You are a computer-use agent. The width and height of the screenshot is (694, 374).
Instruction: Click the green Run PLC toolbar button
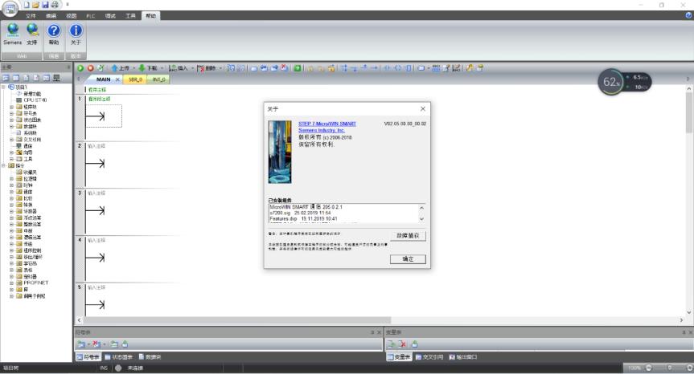[x=80, y=68]
